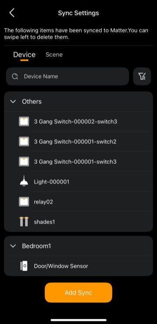
Task: Select the switch icon for 3 Gang Switch-000002-switch3
Action: coord(24,122)
